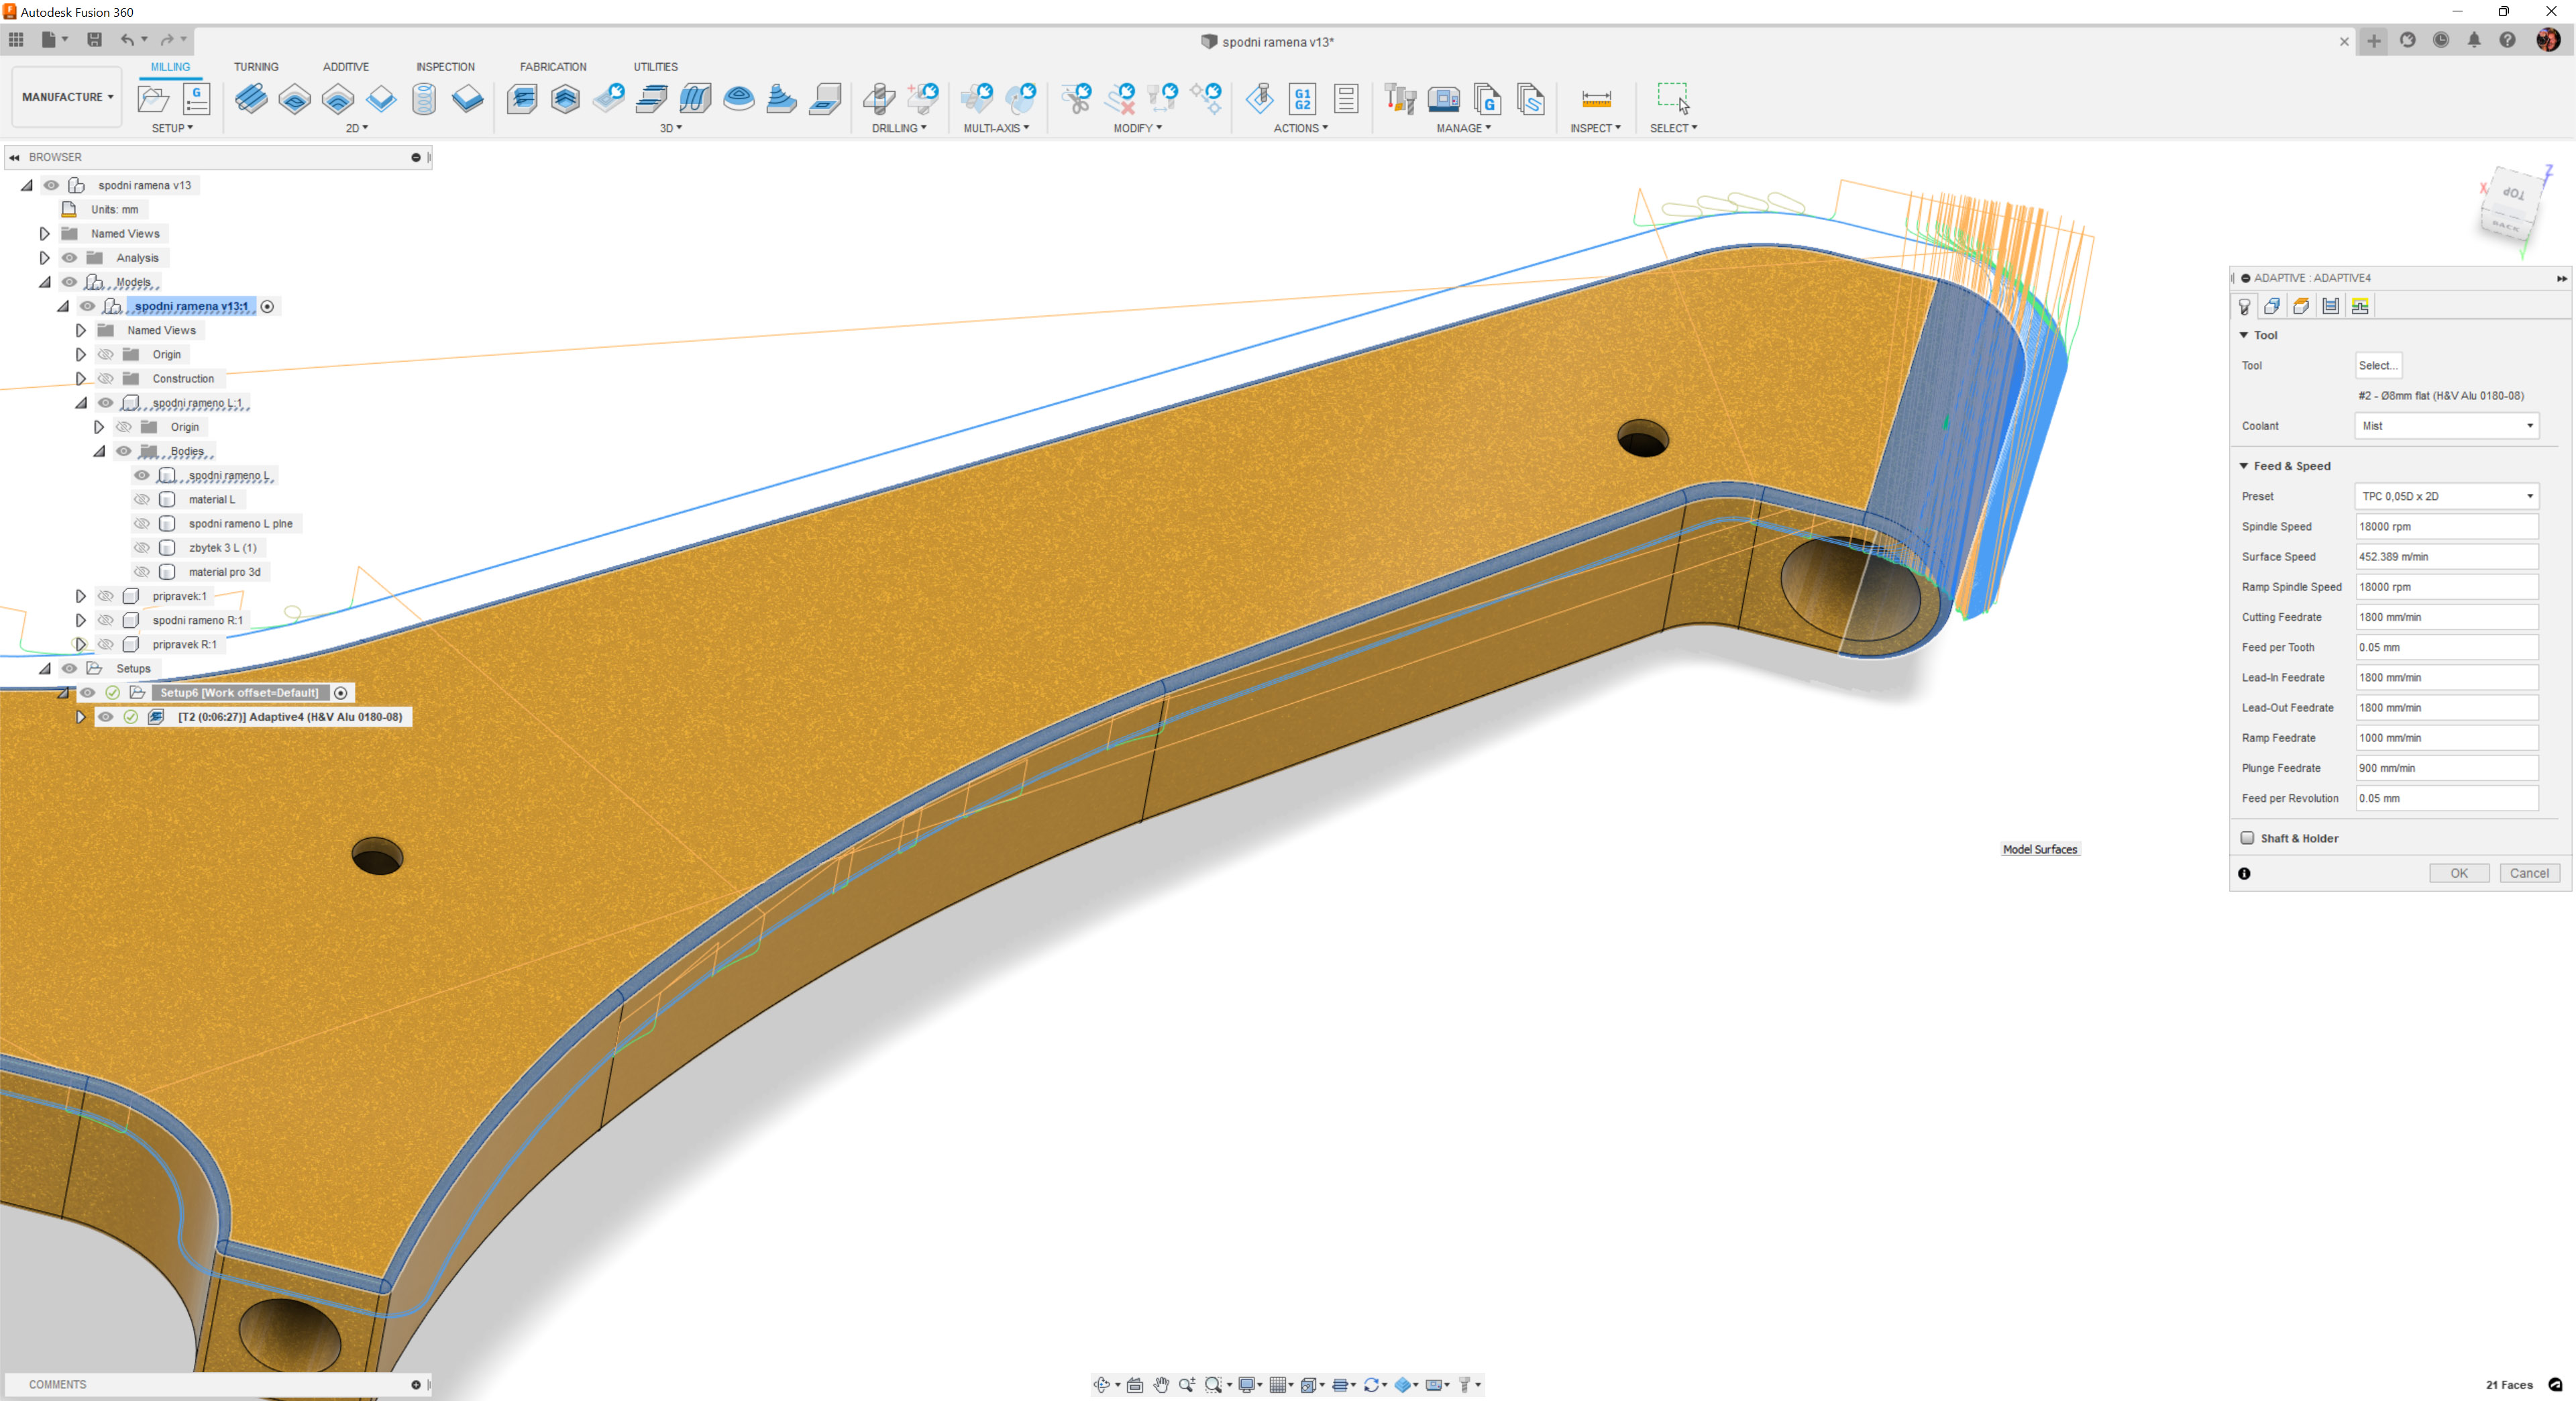This screenshot has height=1401, width=2576.
Task: Show the material L body
Action: pyautogui.click(x=142, y=499)
